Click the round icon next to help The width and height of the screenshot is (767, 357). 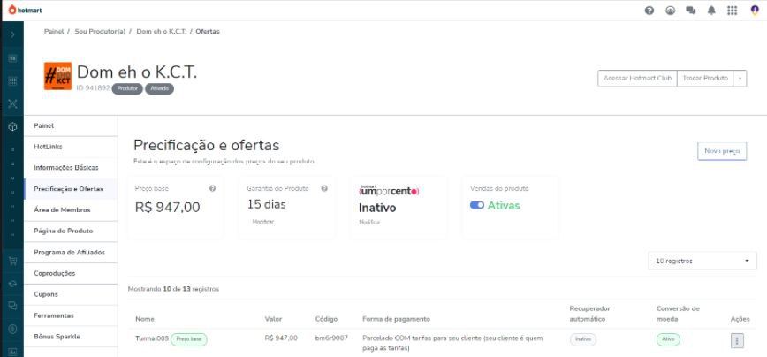(670, 11)
